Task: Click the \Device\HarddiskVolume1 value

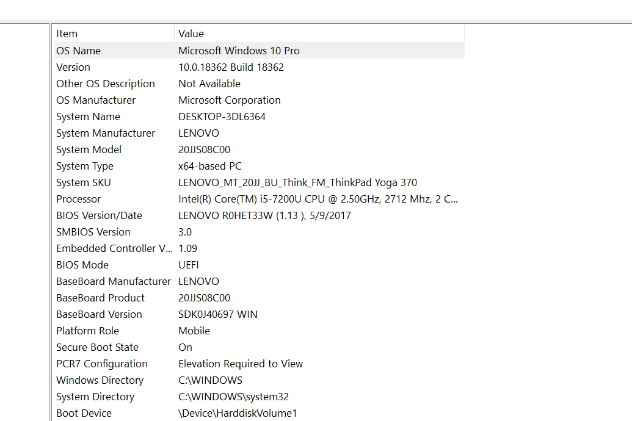Action: pos(238,414)
